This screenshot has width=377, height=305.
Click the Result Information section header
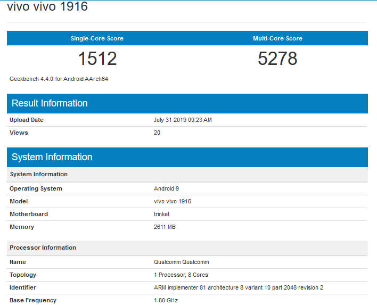coord(50,103)
